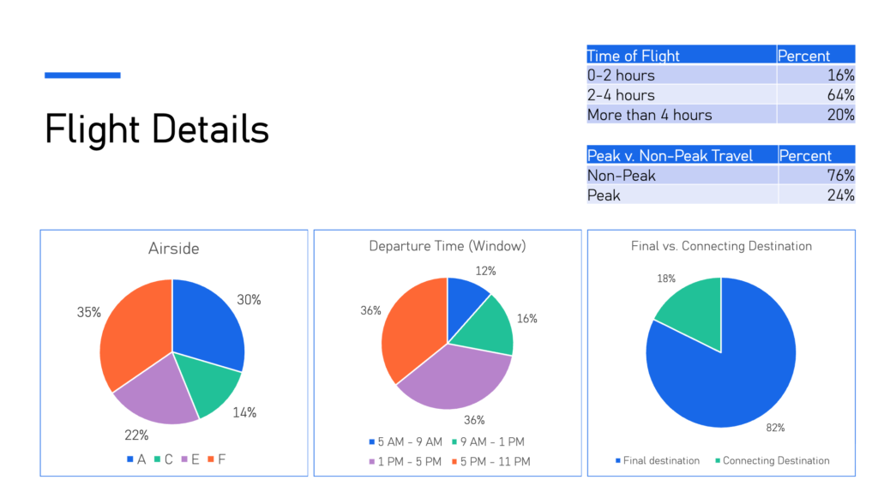878x498 pixels.
Task: Click the 'Final destination' legend entry
Action: (658, 460)
